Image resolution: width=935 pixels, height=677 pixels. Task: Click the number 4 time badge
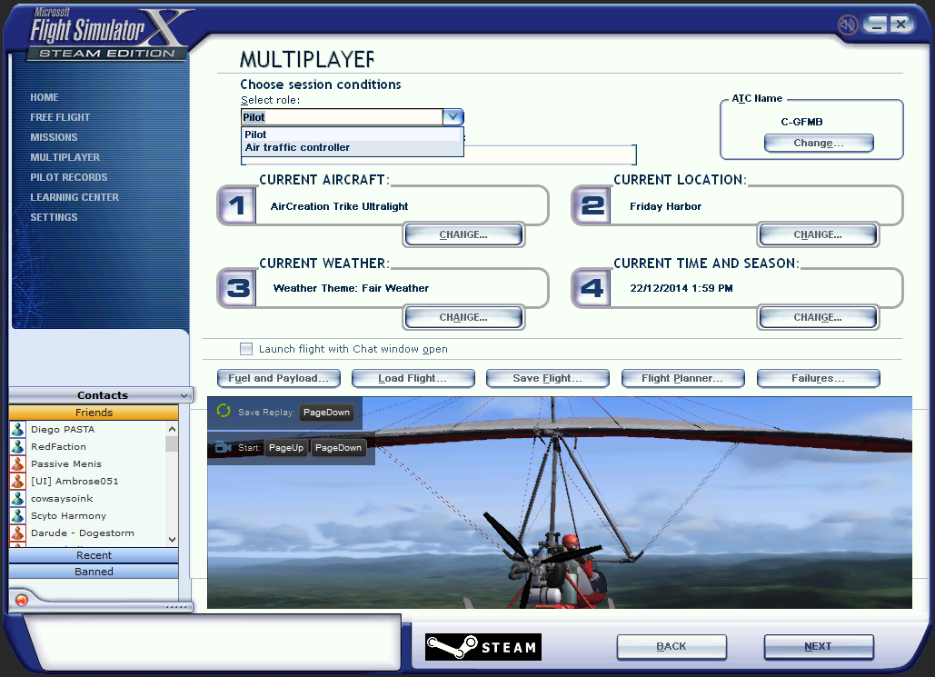click(x=592, y=288)
